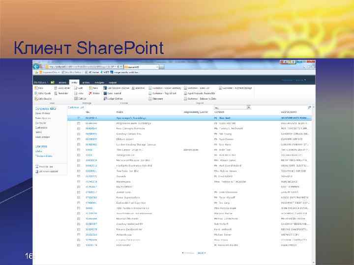Check the The Cannon Group row checkbox
This screenshot has height=265, width=354.
(79, 150)
